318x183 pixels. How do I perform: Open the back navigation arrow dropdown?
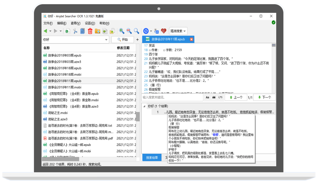[50, 31]
